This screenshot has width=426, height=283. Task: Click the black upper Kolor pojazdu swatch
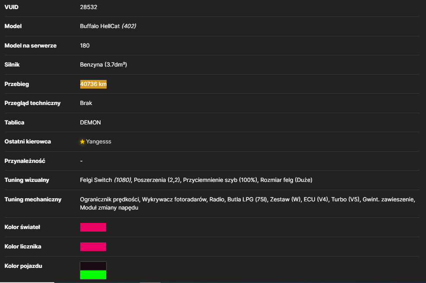coord(93,266)
